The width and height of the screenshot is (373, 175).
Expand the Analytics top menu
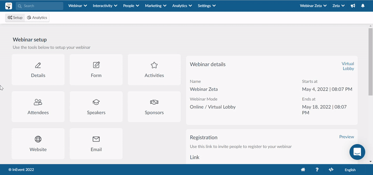click(x=182, y=6)
